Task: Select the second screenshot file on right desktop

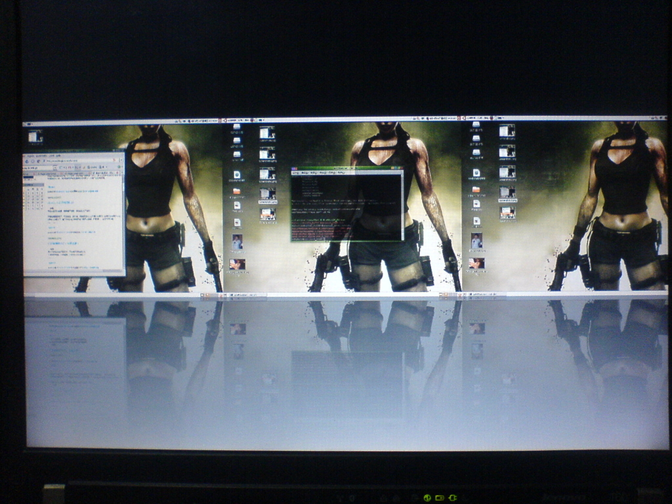Action: [x=507, y=151]
